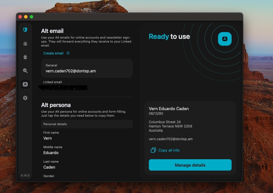Screen dimensions: 273x193
Task: Click vern.caden702@dontsp.am in the persona card
Action: pos(171,139)
